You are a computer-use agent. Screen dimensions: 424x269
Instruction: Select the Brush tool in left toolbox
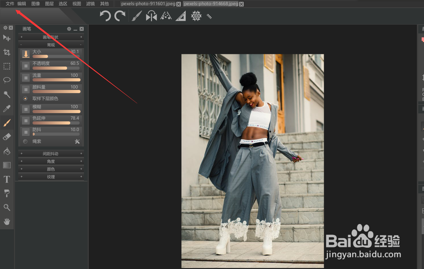7,123
